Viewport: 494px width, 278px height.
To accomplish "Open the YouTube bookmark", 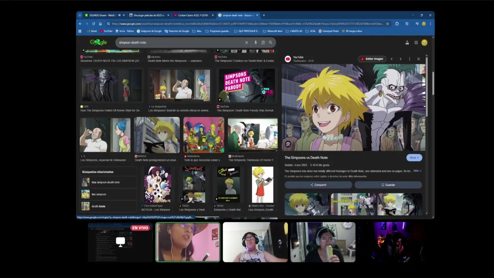I will pos(107,31).
